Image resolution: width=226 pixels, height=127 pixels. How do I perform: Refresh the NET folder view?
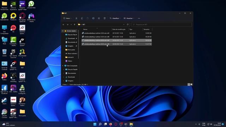click(127, 24)
